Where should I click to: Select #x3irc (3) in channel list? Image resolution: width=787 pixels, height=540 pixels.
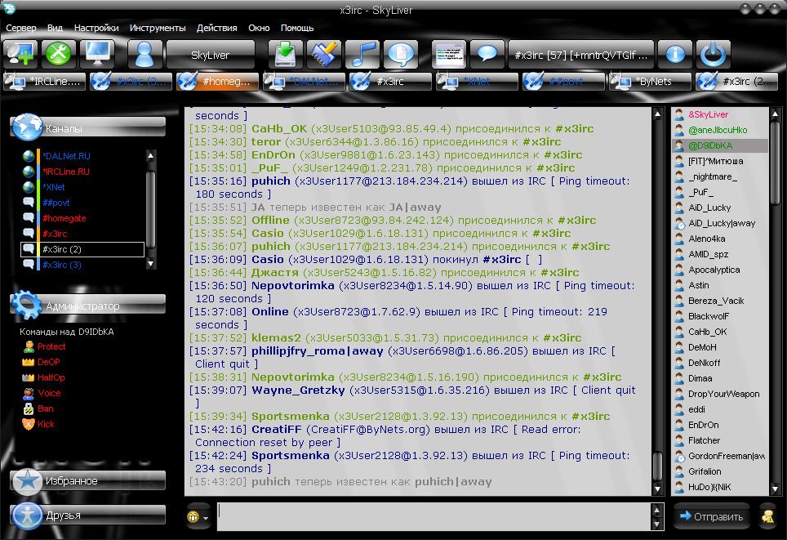[62, 265]
